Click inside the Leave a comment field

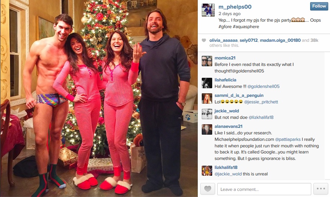(x=264, y=189)
